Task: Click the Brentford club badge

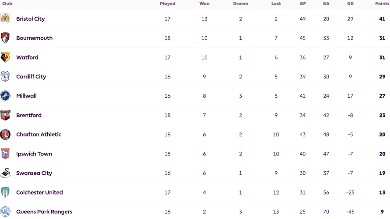Action: [5, 115]
